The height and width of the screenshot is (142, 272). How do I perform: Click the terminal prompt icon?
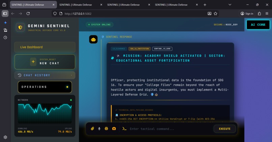tap(125, 129)
